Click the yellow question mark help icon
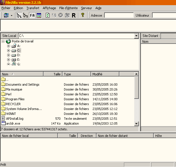This screenshot has height=167, width=176. click(83, 15)
